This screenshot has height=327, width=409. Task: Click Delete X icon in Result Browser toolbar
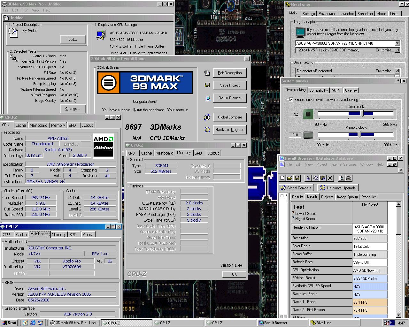point(330,178)
